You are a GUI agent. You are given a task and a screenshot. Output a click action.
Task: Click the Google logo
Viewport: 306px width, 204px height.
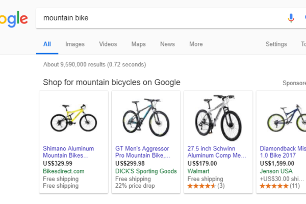13,19
